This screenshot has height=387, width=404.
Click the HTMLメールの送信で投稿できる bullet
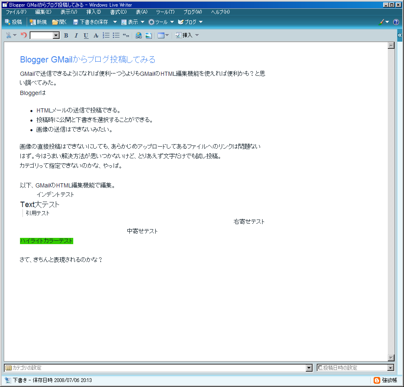pyautogui.click(x=78, y=110)
